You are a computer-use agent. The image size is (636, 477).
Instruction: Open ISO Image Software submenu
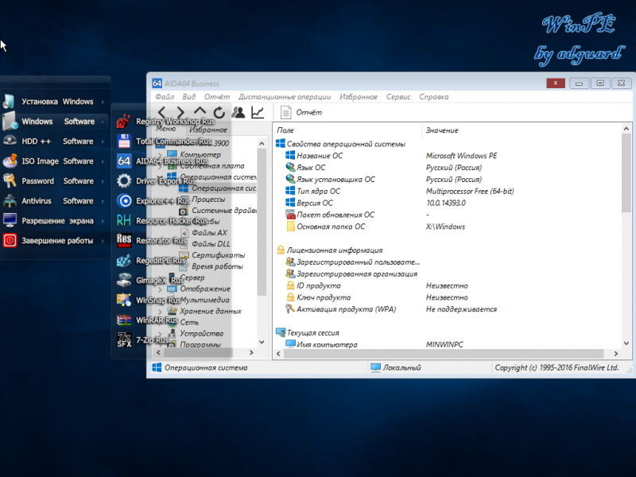point(56,161)
